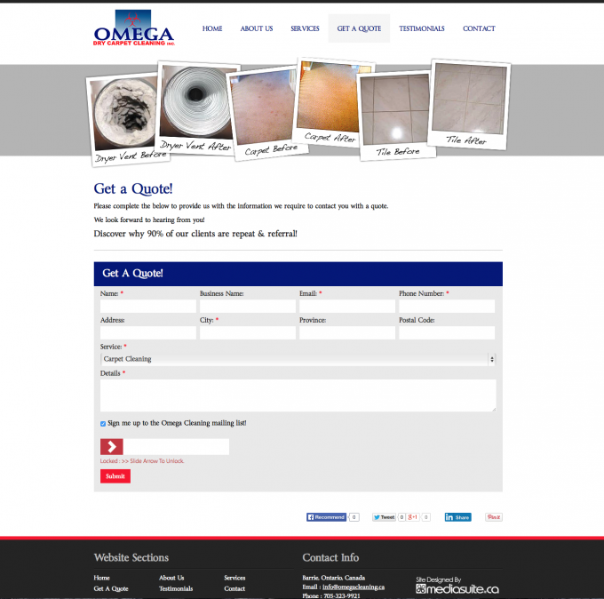
Task: Click the mediasuite.ca designer logo
Action: tap(457, 587)
